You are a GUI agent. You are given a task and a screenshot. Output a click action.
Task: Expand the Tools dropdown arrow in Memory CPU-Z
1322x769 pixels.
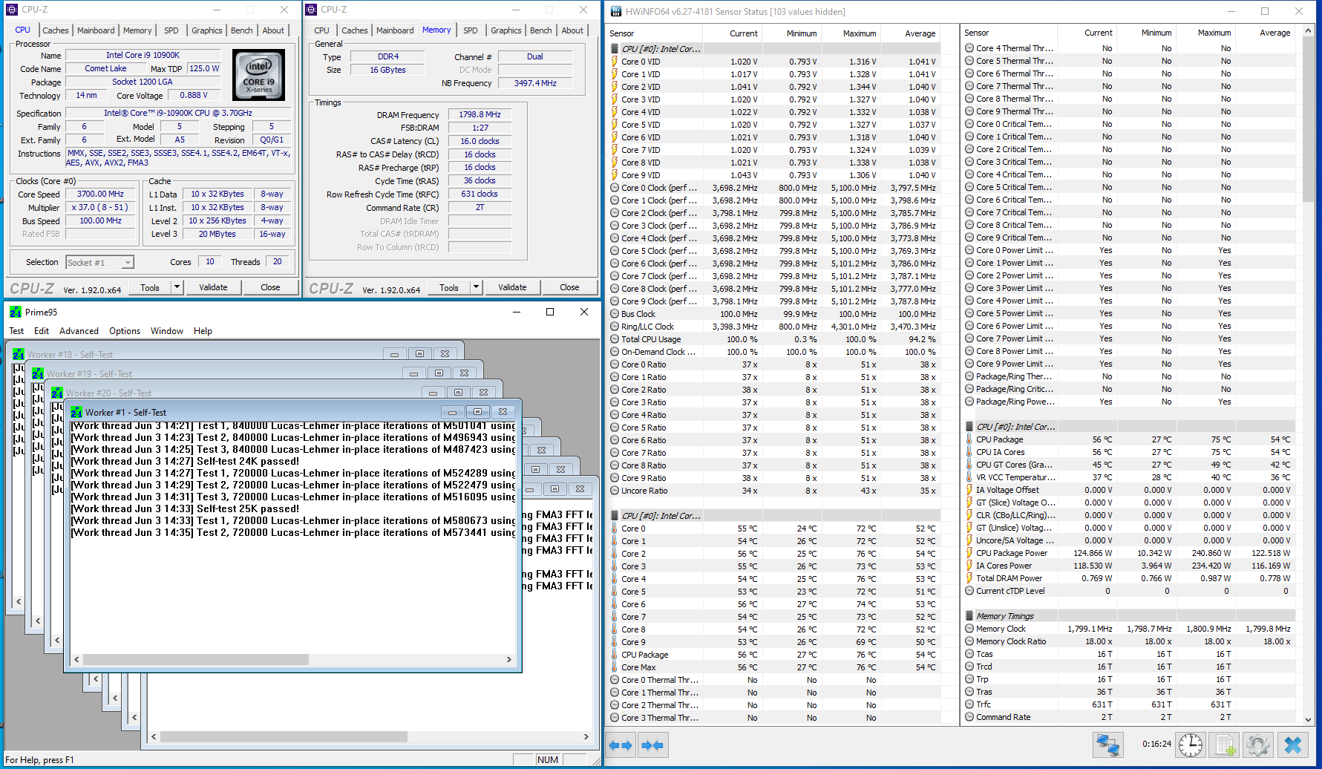[x=476, y=287]
